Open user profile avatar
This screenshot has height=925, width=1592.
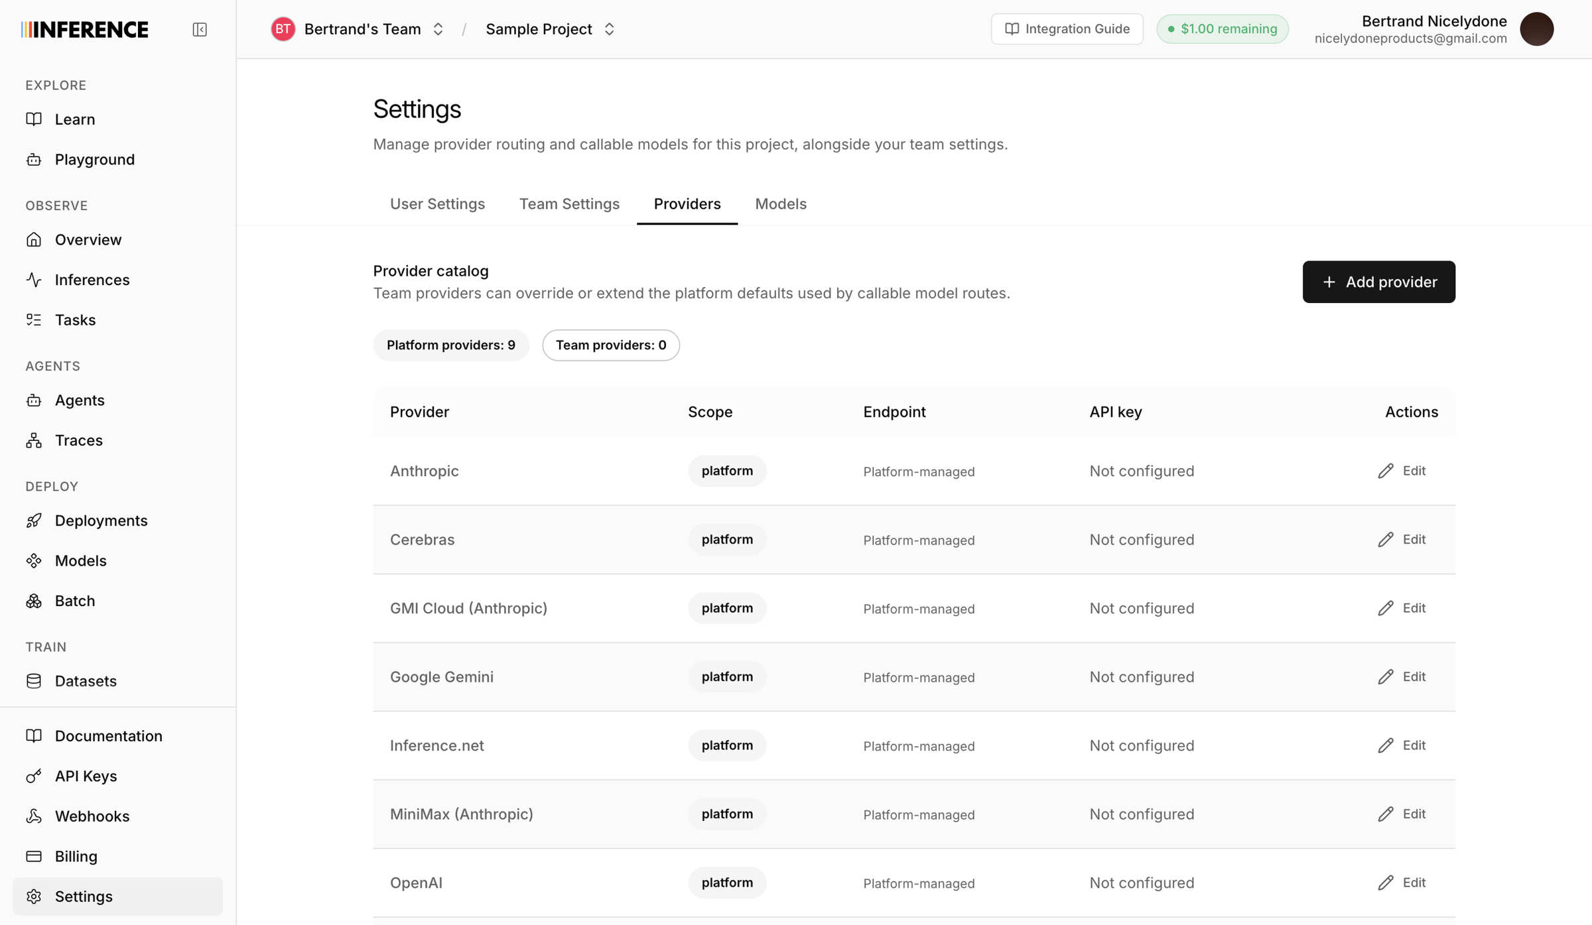(1537, 29)
